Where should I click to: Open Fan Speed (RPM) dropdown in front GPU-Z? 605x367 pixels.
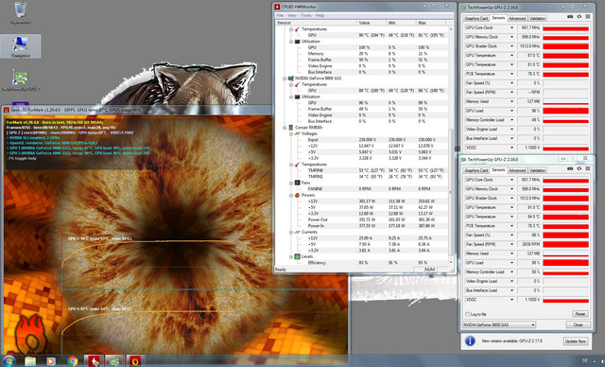(x=511, y=244)
